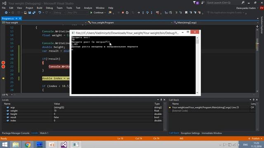Switch to the Immediate Window tab

[x=212, y=133]
